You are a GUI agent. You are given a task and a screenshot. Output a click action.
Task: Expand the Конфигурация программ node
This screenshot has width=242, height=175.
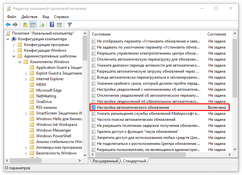pyautogui.click(x=14, y=45)
